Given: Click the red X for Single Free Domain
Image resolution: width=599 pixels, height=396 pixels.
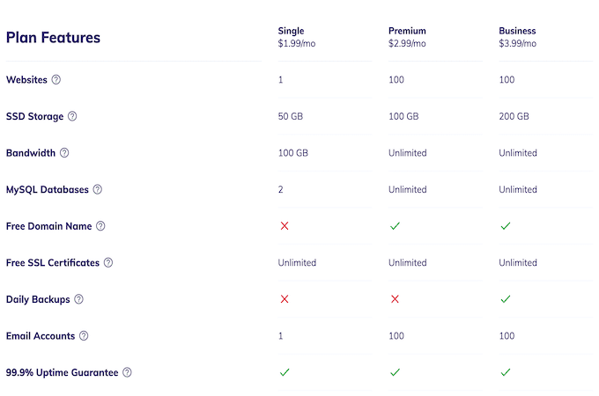Looking at the screenshot, I should click(285, 226).
